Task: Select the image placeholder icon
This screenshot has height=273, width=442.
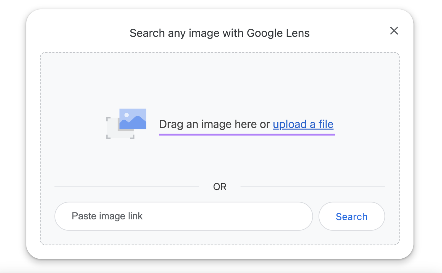Action: pos(126,124)
